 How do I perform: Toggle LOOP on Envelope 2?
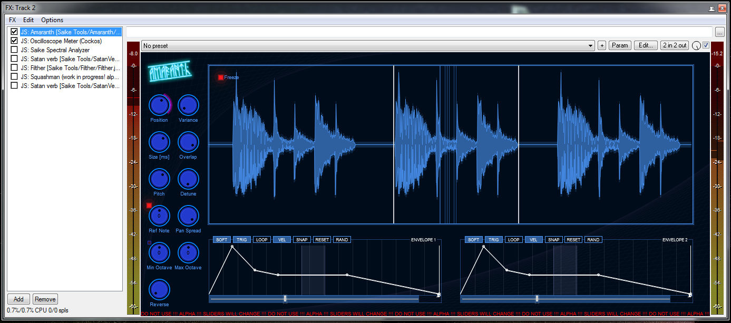click(x=514, y=240)
